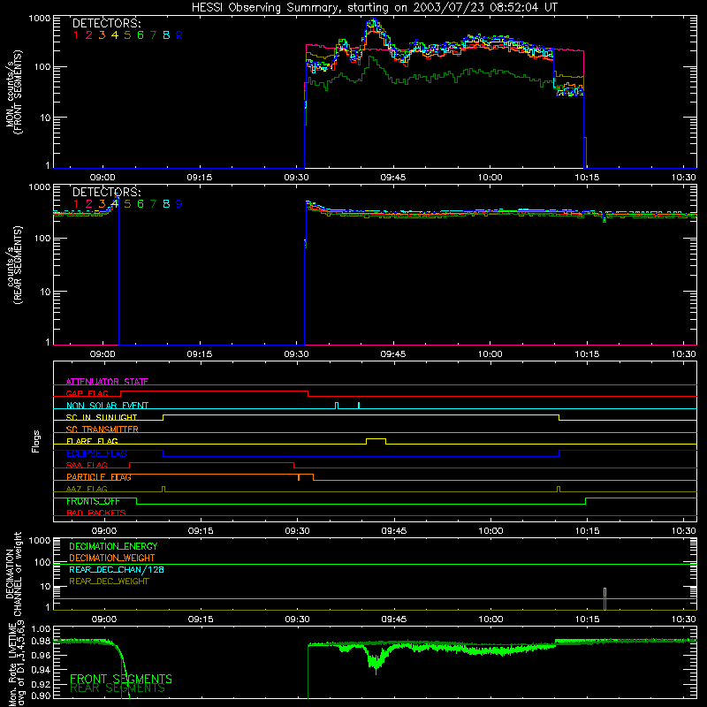Viewport: 707px width, 707px height.
Task: Click the front segments count peak near 09:42
Action: click(x=372, y=21)
